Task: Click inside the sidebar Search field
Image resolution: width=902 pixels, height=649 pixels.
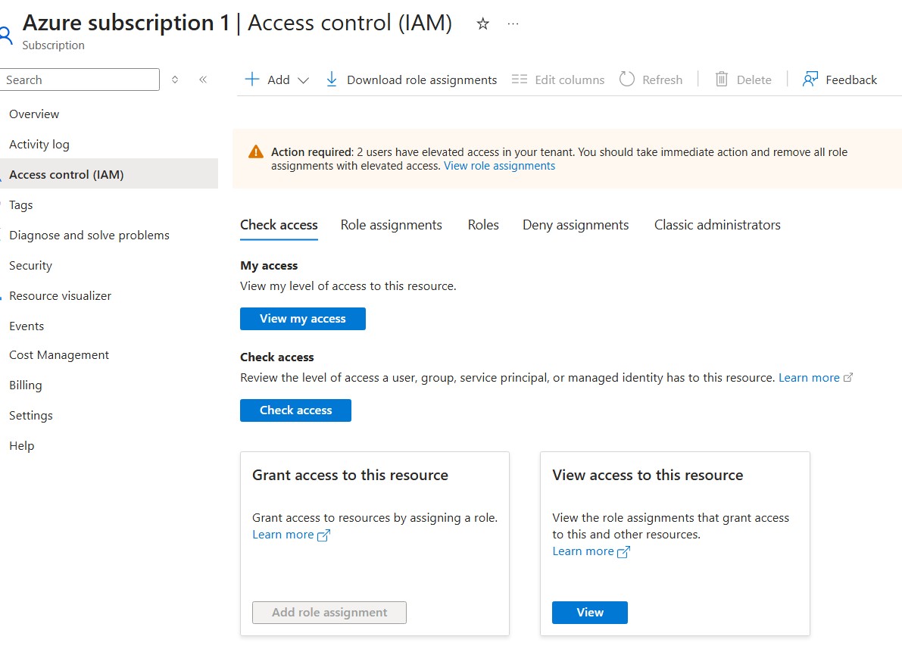Action: pos(80,80)
